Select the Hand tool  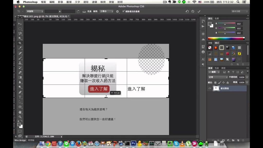pos(20,112)
